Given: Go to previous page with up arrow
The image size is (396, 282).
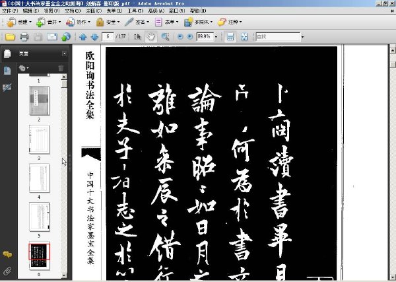Looking at the screenshot, I should pyautogui.click(x=83, y=37).
